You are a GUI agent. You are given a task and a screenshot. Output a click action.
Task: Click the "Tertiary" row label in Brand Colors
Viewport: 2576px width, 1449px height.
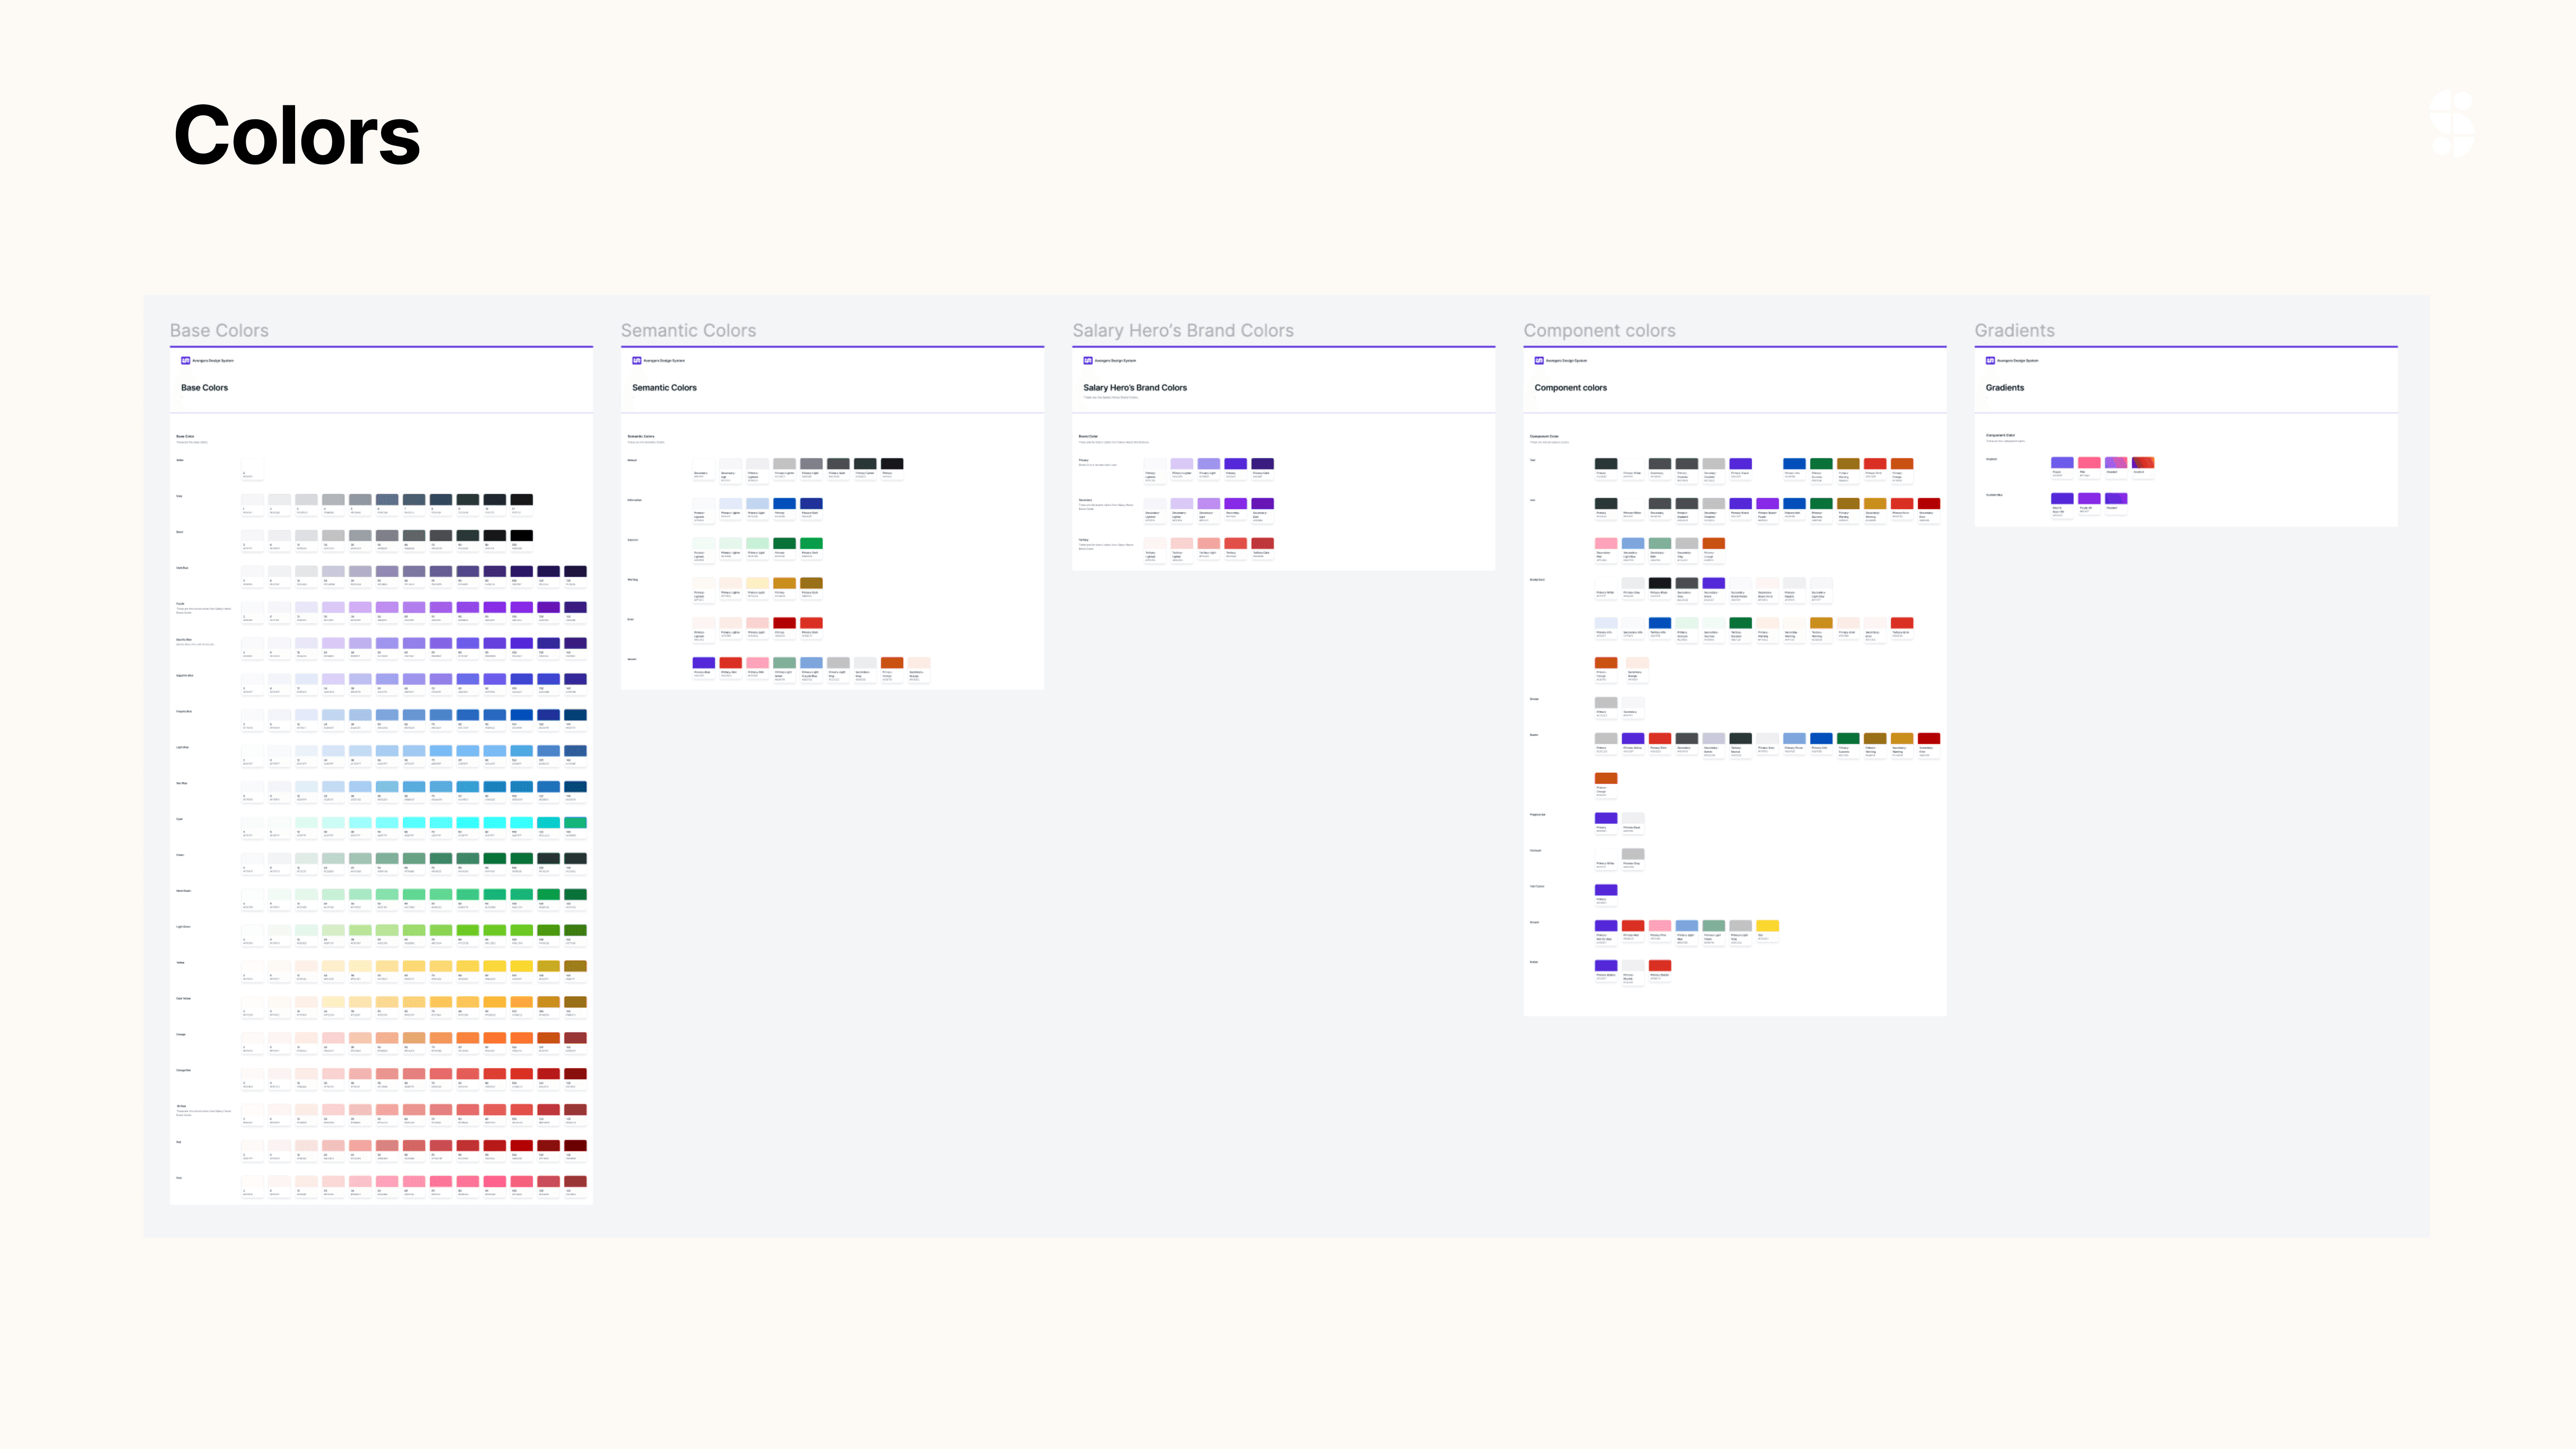(x=1084, y=540)
